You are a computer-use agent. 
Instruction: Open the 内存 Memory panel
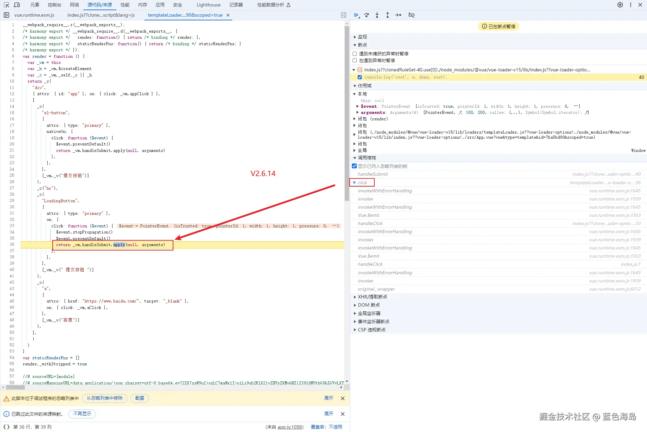(143, 5)
